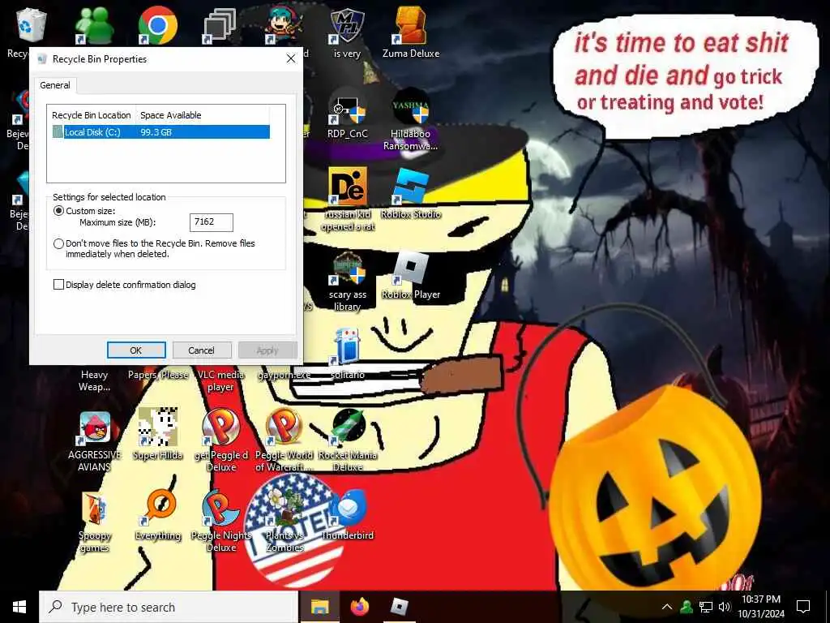Select 'Don't move files to the Recycle Bin'
Image resolution: width=830 pixels, height=623 pixels.
(x=58, y=243)
